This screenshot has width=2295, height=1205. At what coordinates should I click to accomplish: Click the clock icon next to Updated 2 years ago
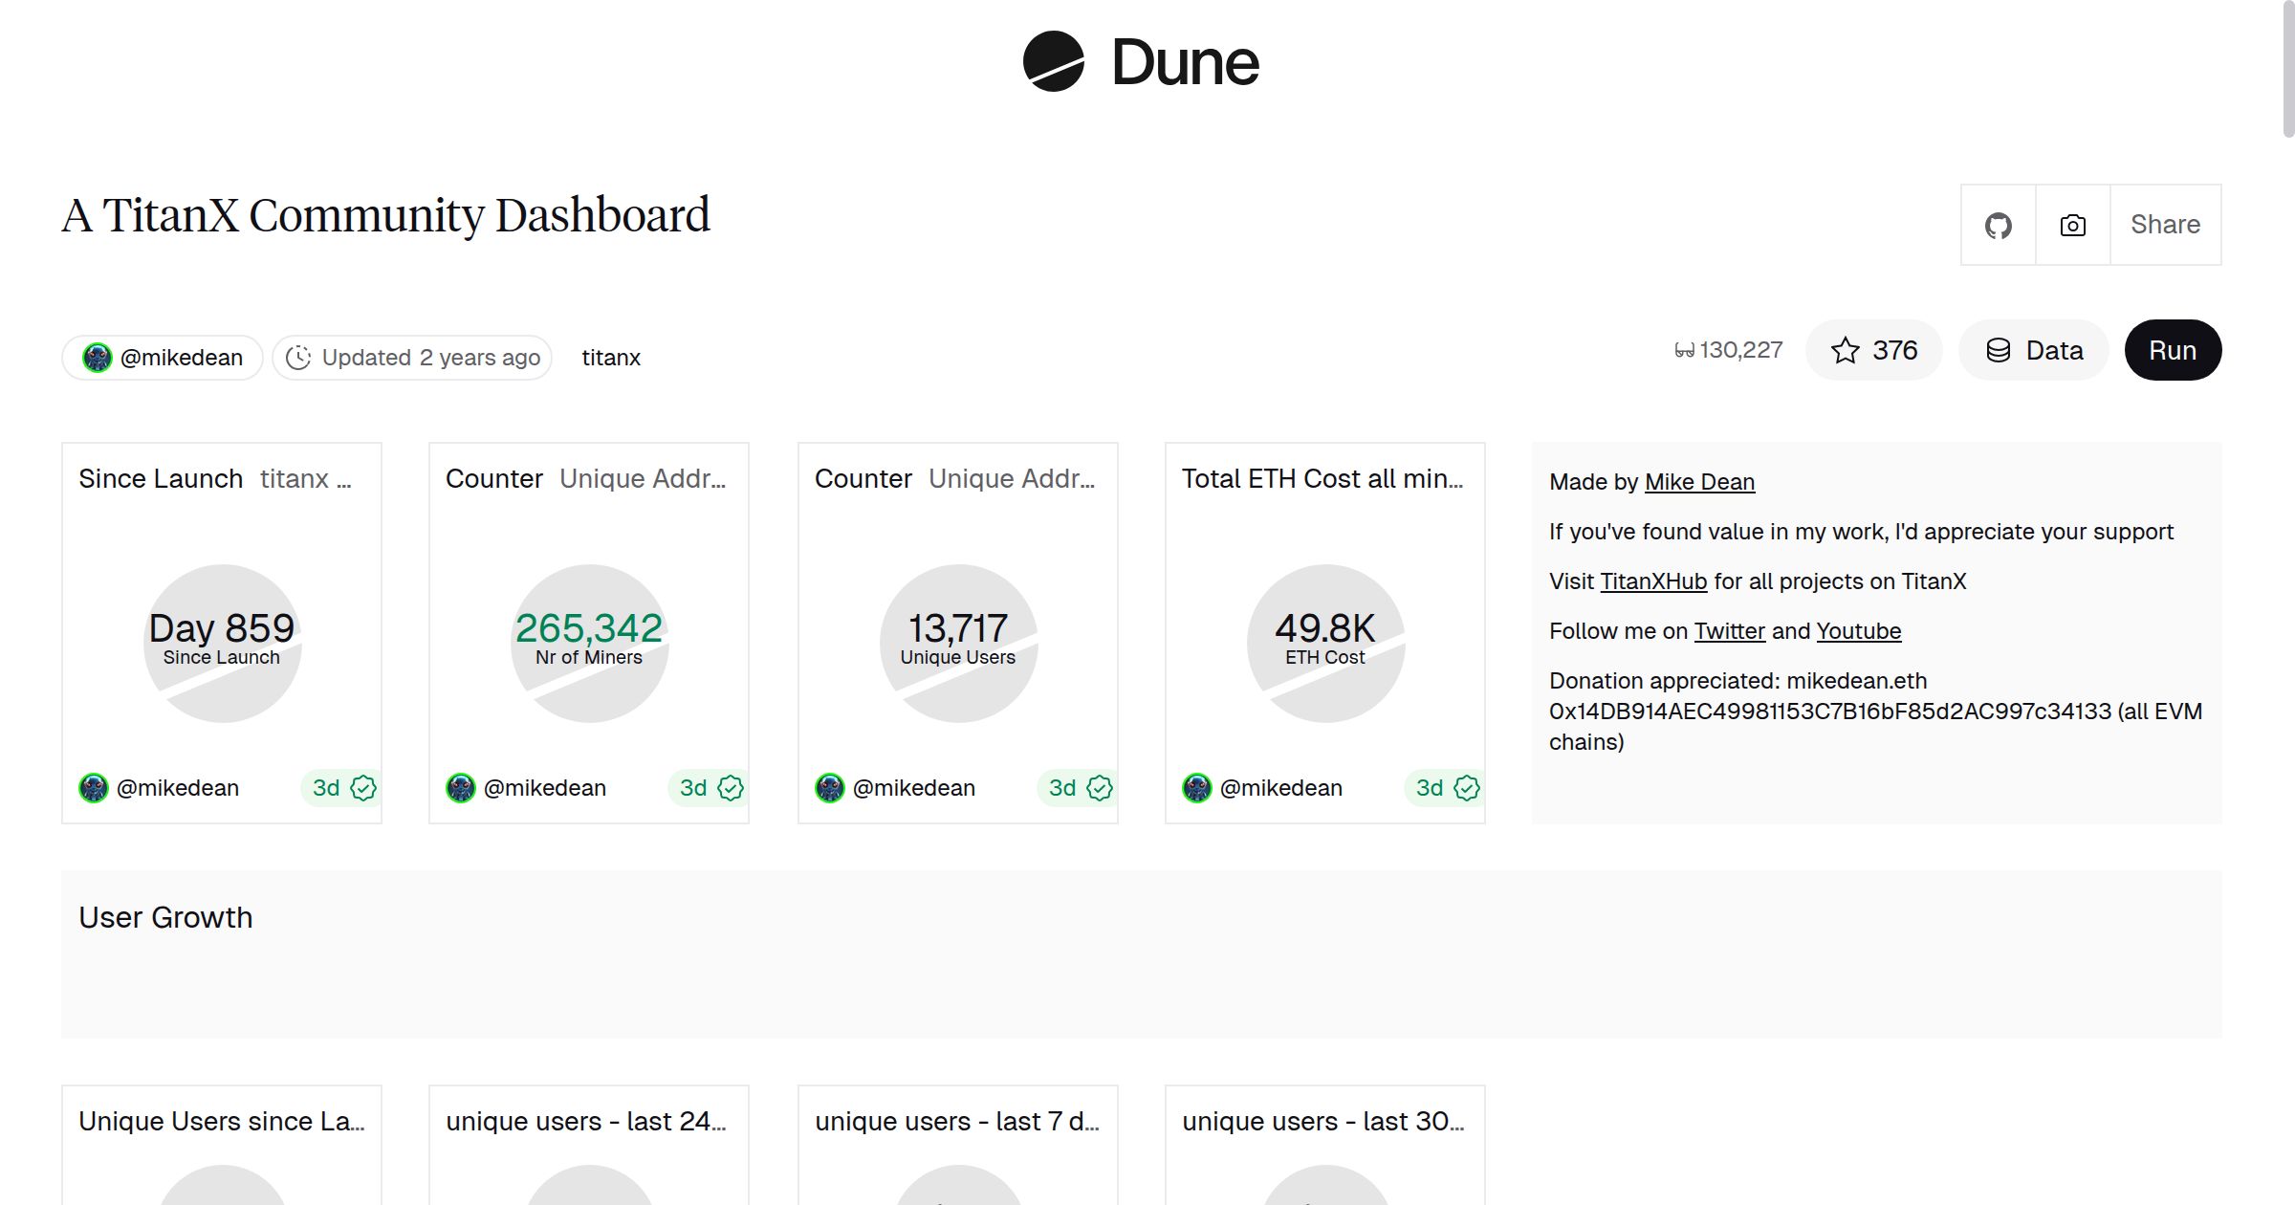[299, 357]
